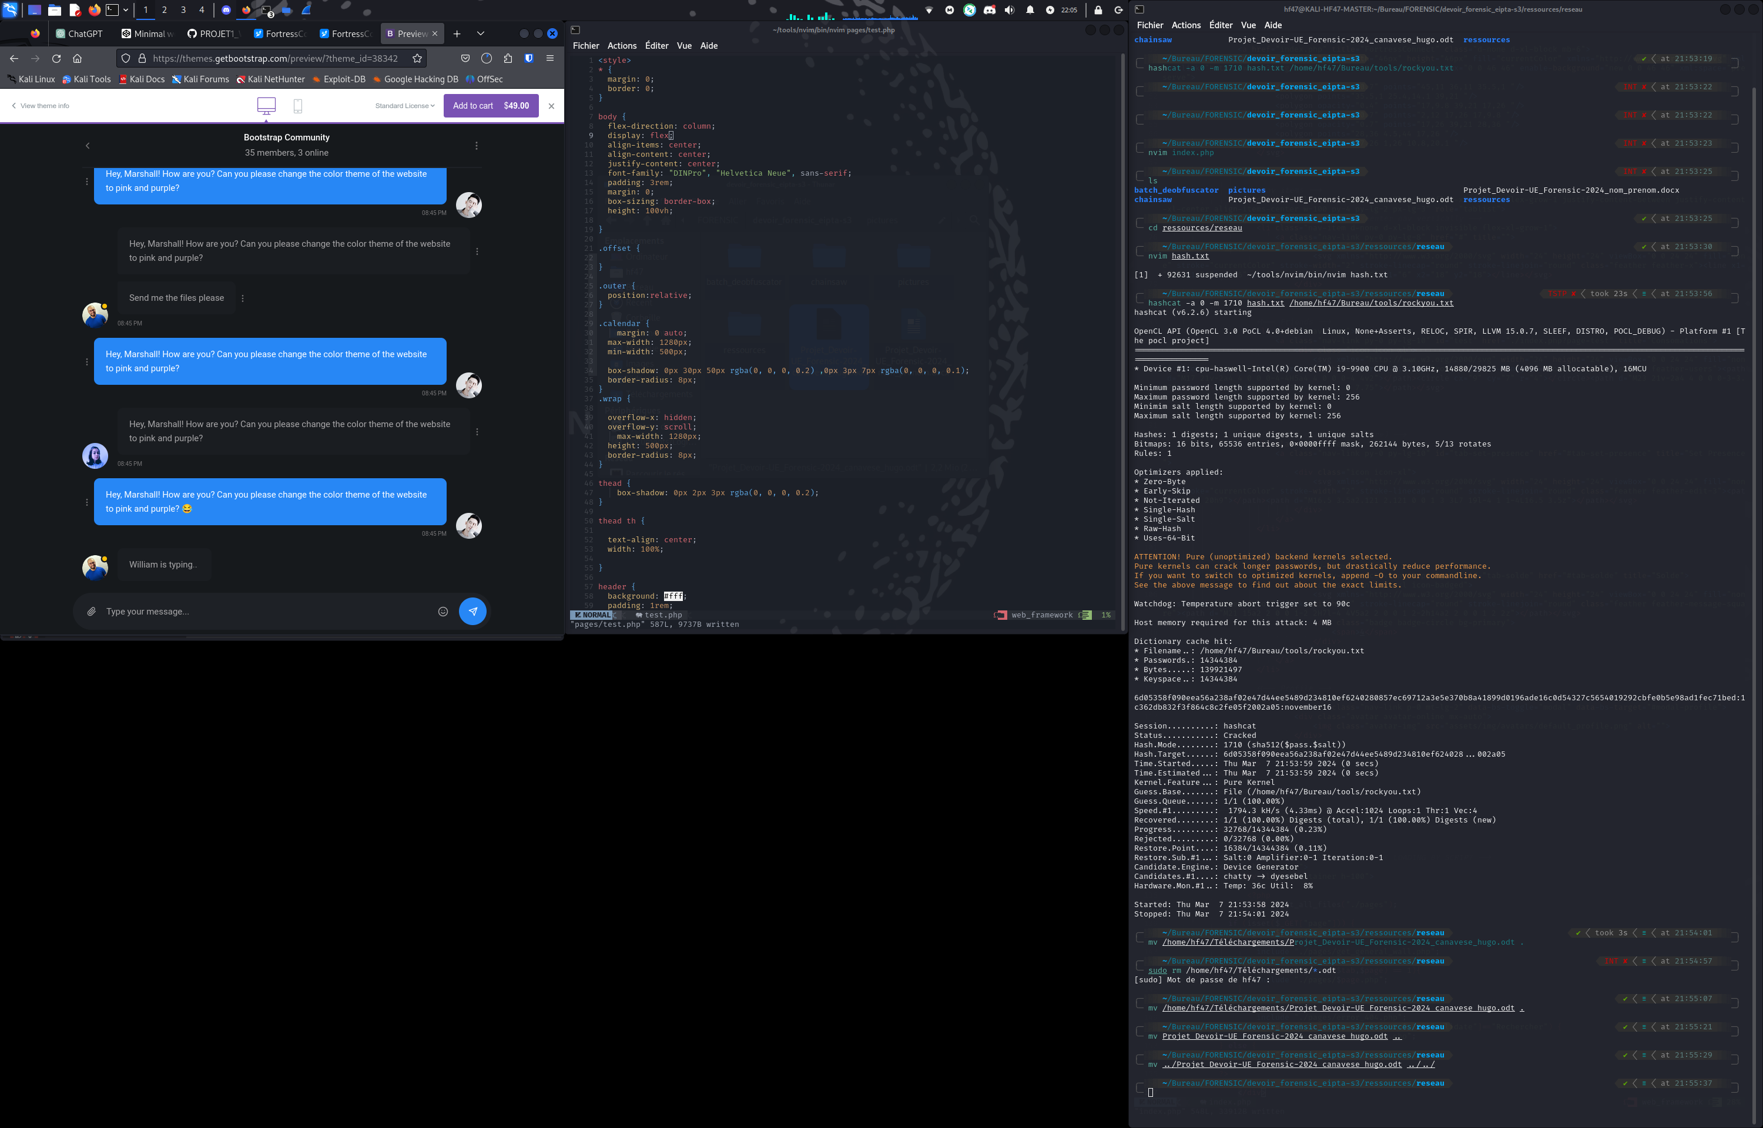
Task: Open the volume control in system tray
Action: (x=1010, y=10)
